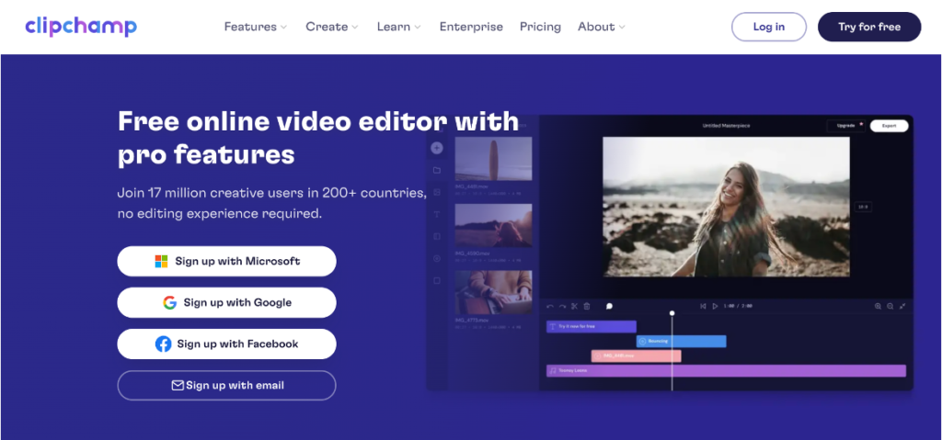Select the 'Try it now for free' text clip
Screen dimensions: 942x440
(592, 326)
